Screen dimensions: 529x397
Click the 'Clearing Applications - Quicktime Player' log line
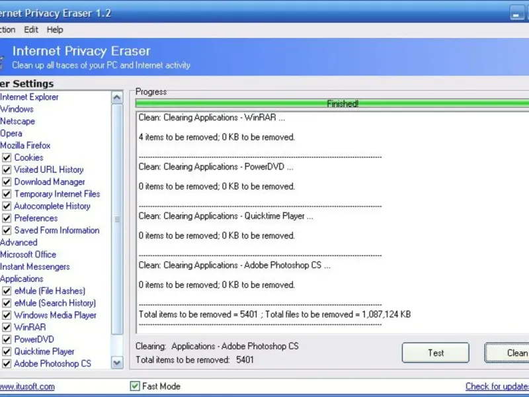225,216
